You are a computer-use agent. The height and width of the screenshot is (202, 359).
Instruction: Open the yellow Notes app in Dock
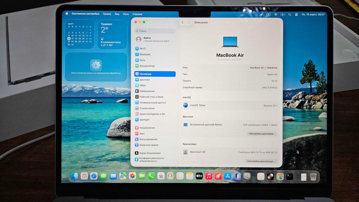click(190, 176)
